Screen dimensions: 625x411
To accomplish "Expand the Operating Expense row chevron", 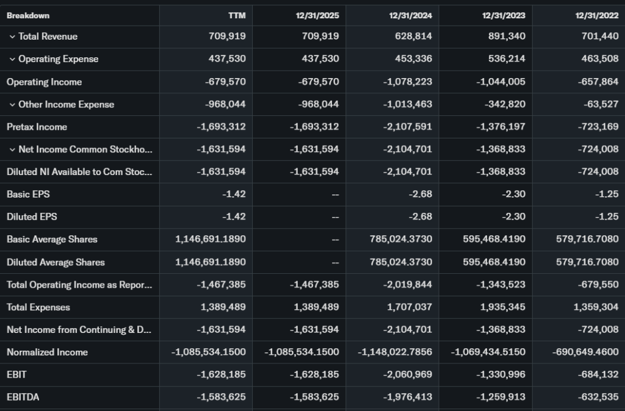I will [x=12, y=59].
